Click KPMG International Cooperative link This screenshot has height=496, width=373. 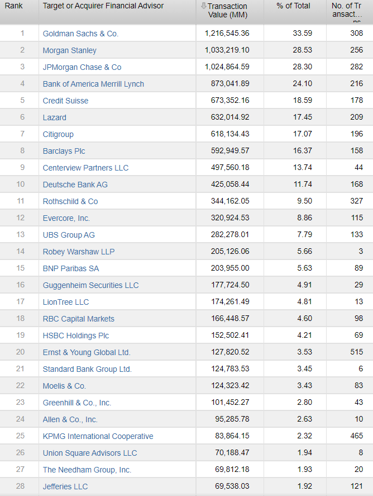(x=98, y=436)
